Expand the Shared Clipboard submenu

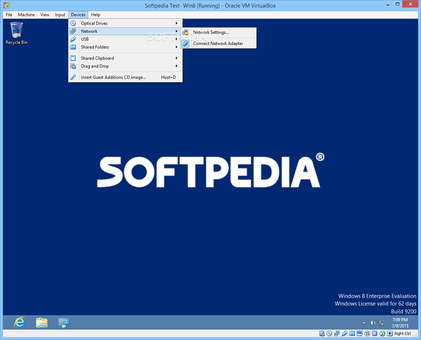pyautogui.click(x=125, y=58)
